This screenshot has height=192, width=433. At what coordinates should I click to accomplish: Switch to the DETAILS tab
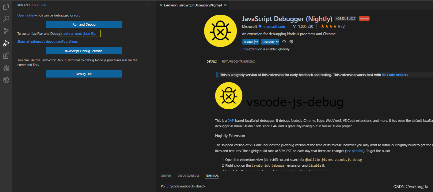pyautogui.click(x=211, y=62)
